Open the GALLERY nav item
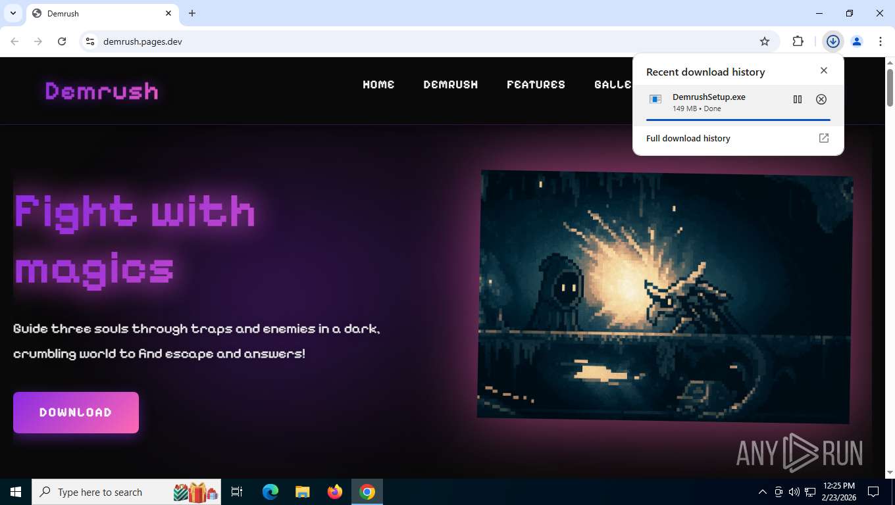 coord(613,84)
